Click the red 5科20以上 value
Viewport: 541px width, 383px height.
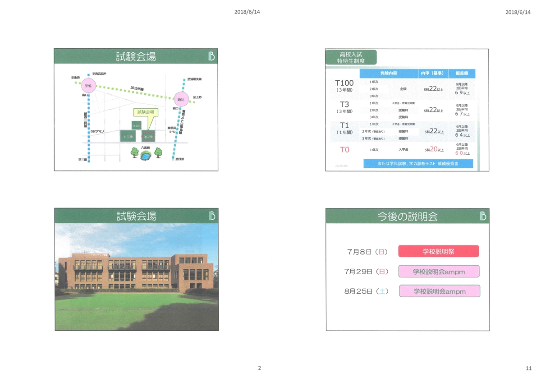click(433, 149)
